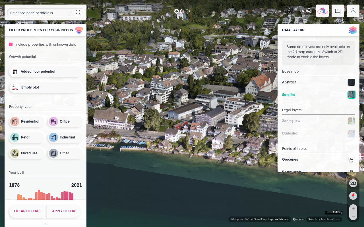Screen dimensions: 364x227
Task: Click the 1876 minimum year value
Action: click(x=15, y=185)
